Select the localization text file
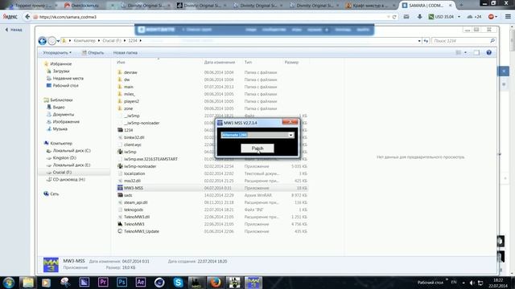Viewport: 515px width, 289px height. click(x=134, y=173)
